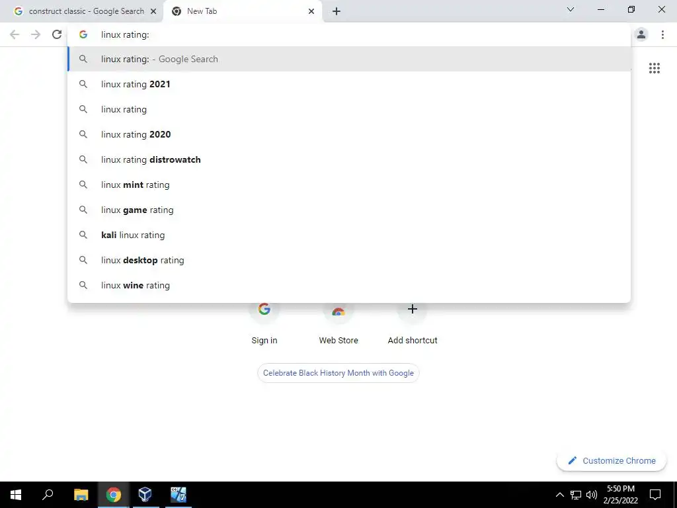
Task: Open a new tab with the plus button
Action: coord(337,11)
